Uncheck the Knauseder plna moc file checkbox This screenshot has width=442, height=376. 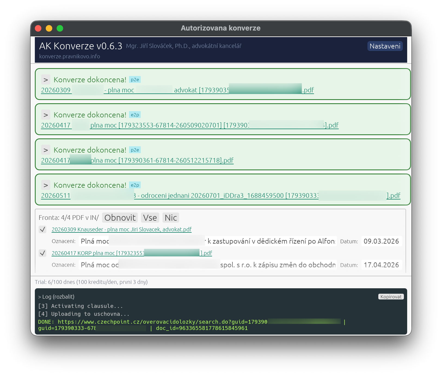42,229
